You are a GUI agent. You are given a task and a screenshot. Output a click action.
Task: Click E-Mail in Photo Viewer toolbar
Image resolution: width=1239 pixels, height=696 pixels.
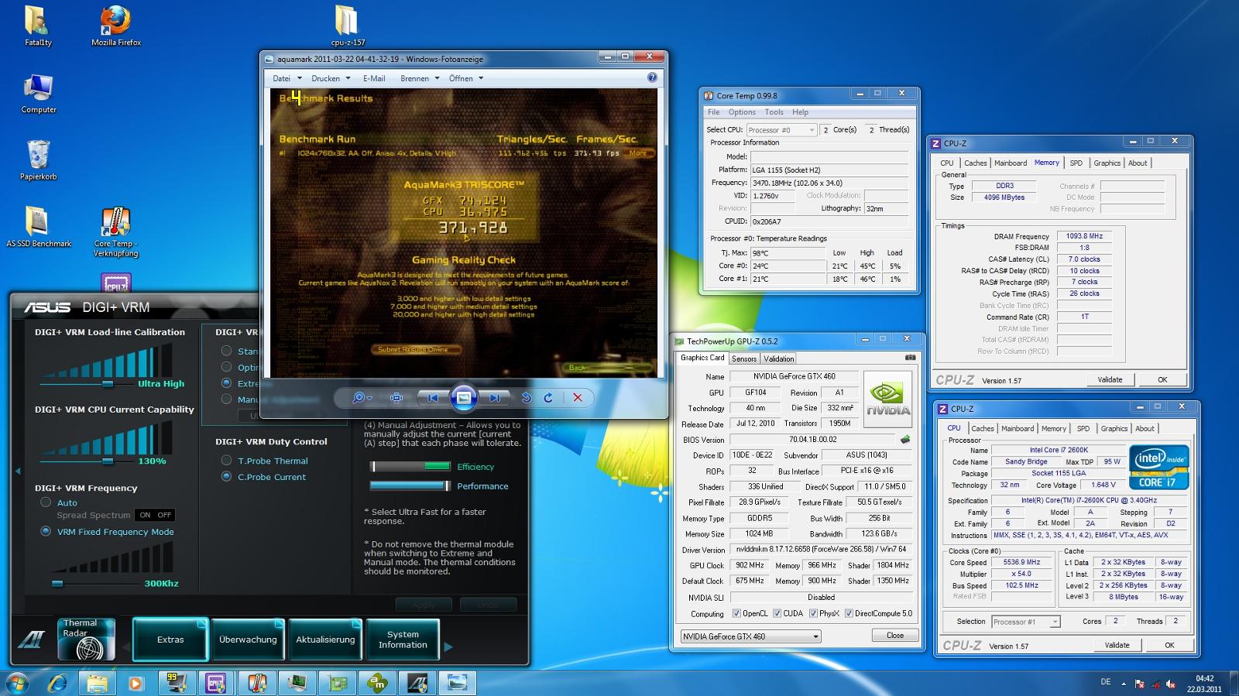374,78
